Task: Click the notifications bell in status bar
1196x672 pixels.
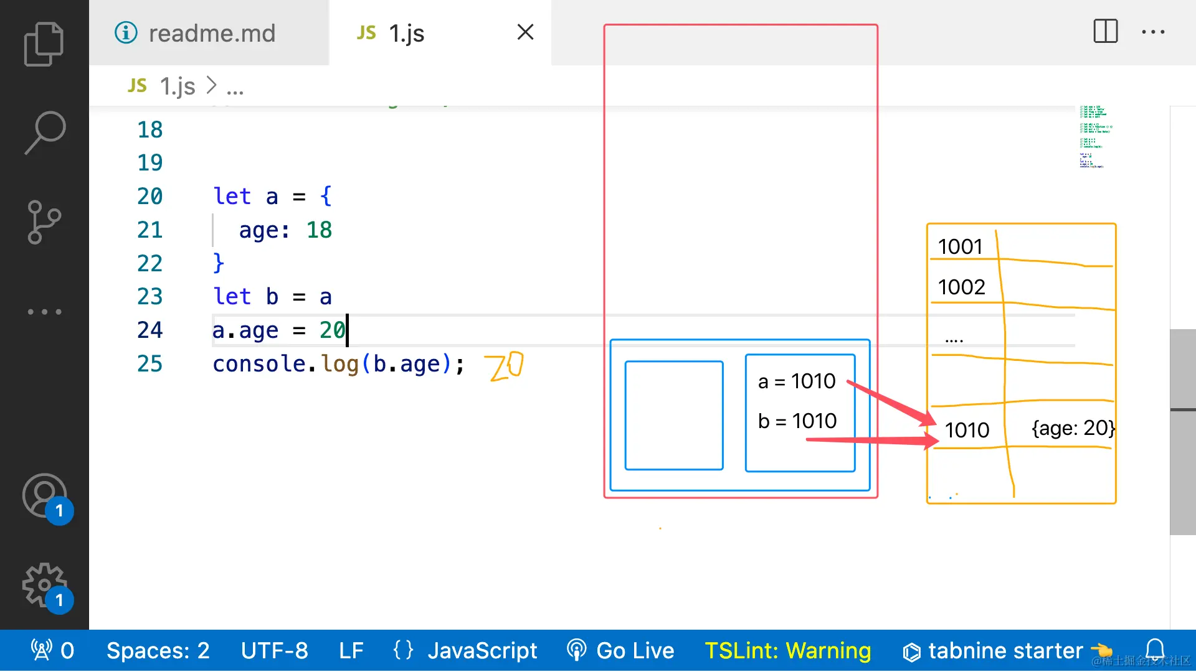Action: pyautogui.click(x=1156, y=650)
